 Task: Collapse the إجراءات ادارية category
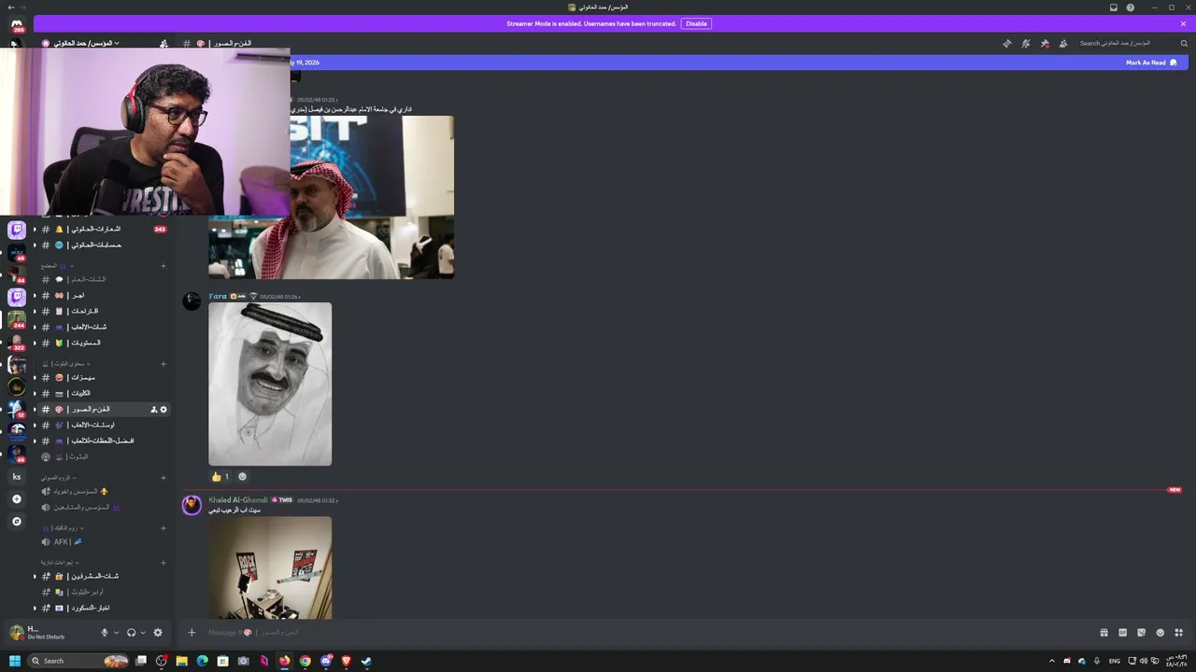pos(59,563)
